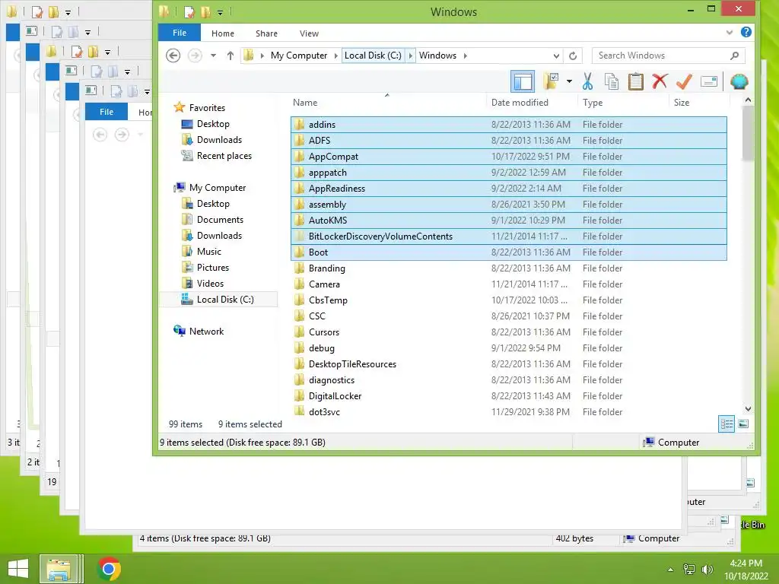Select the BitLockerDiscoveryVolumeContents folder
Image resolution: width=779 pixels, height=584 pixels.
tap(509, 236)
